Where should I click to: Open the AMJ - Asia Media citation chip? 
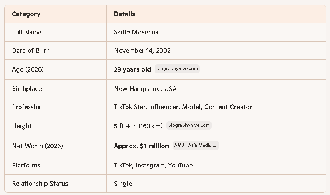195,145
